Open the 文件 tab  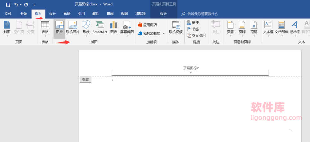tap(8, 14)
